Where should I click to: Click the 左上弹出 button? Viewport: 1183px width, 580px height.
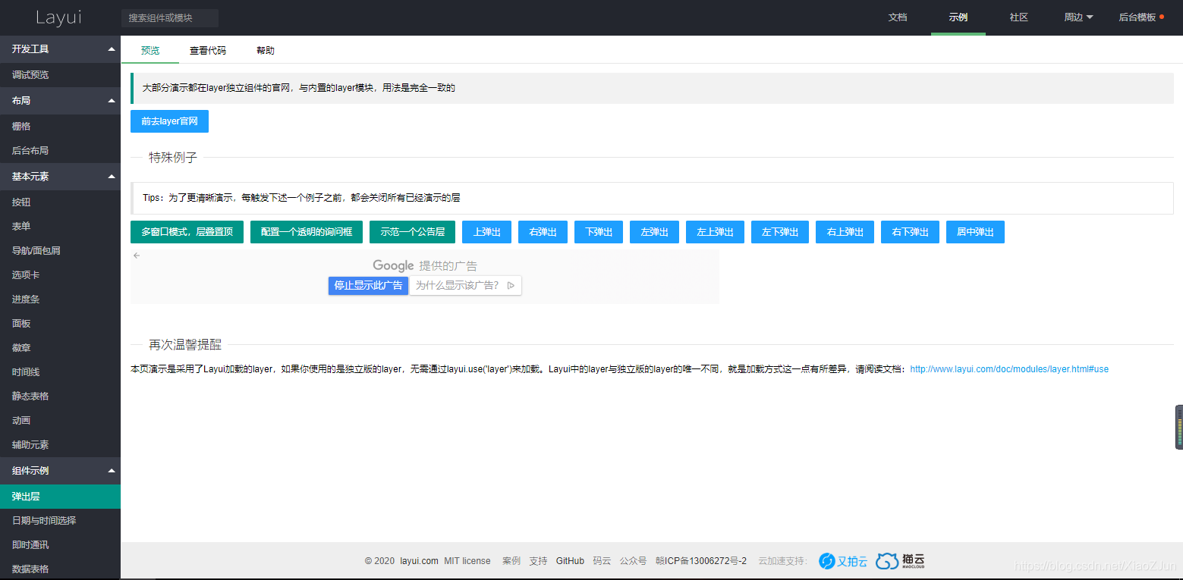pos(715,232)
